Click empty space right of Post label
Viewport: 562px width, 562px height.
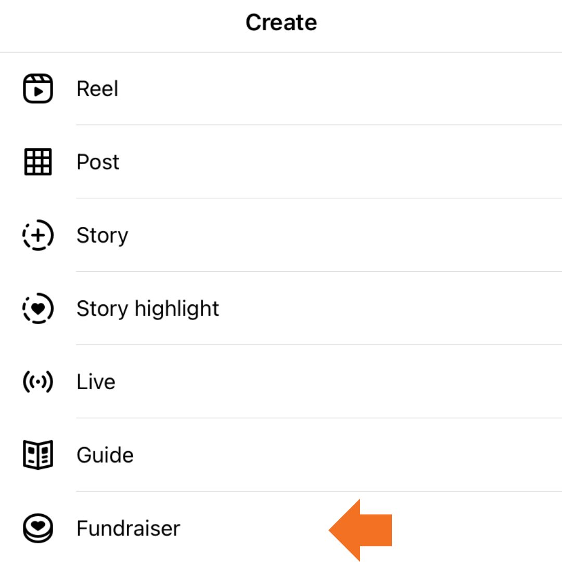click(x=338, y=162)
